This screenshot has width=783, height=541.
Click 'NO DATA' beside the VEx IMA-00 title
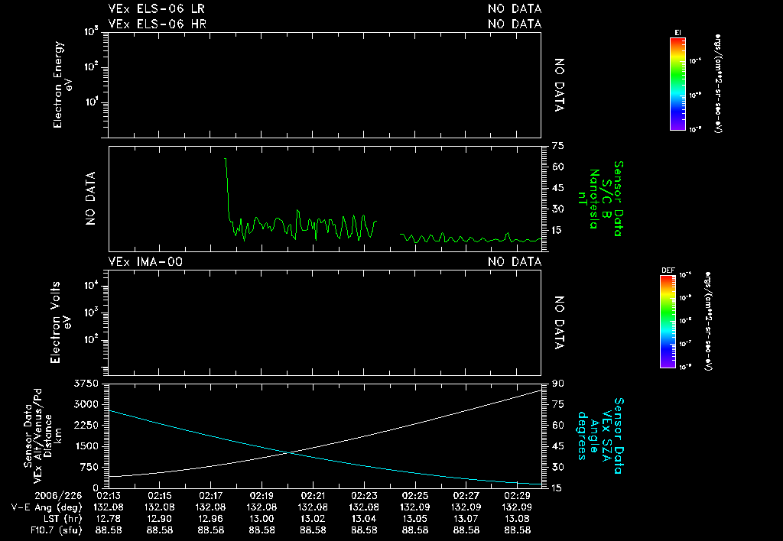pos(515,261)
